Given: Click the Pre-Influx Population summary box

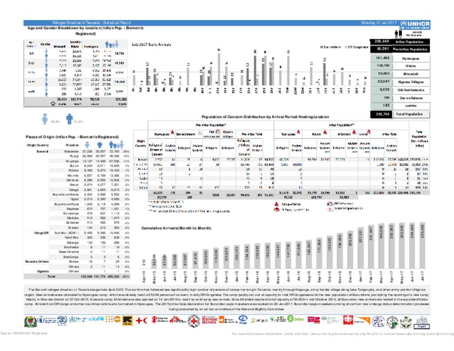Looking at the screenshot, I should [x=400, y=49].
